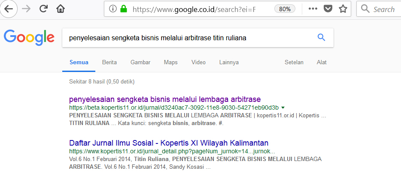This screenshot has height=176, width=401.
Task: Switch to the Gambar tab
Action: coord(140,62)
